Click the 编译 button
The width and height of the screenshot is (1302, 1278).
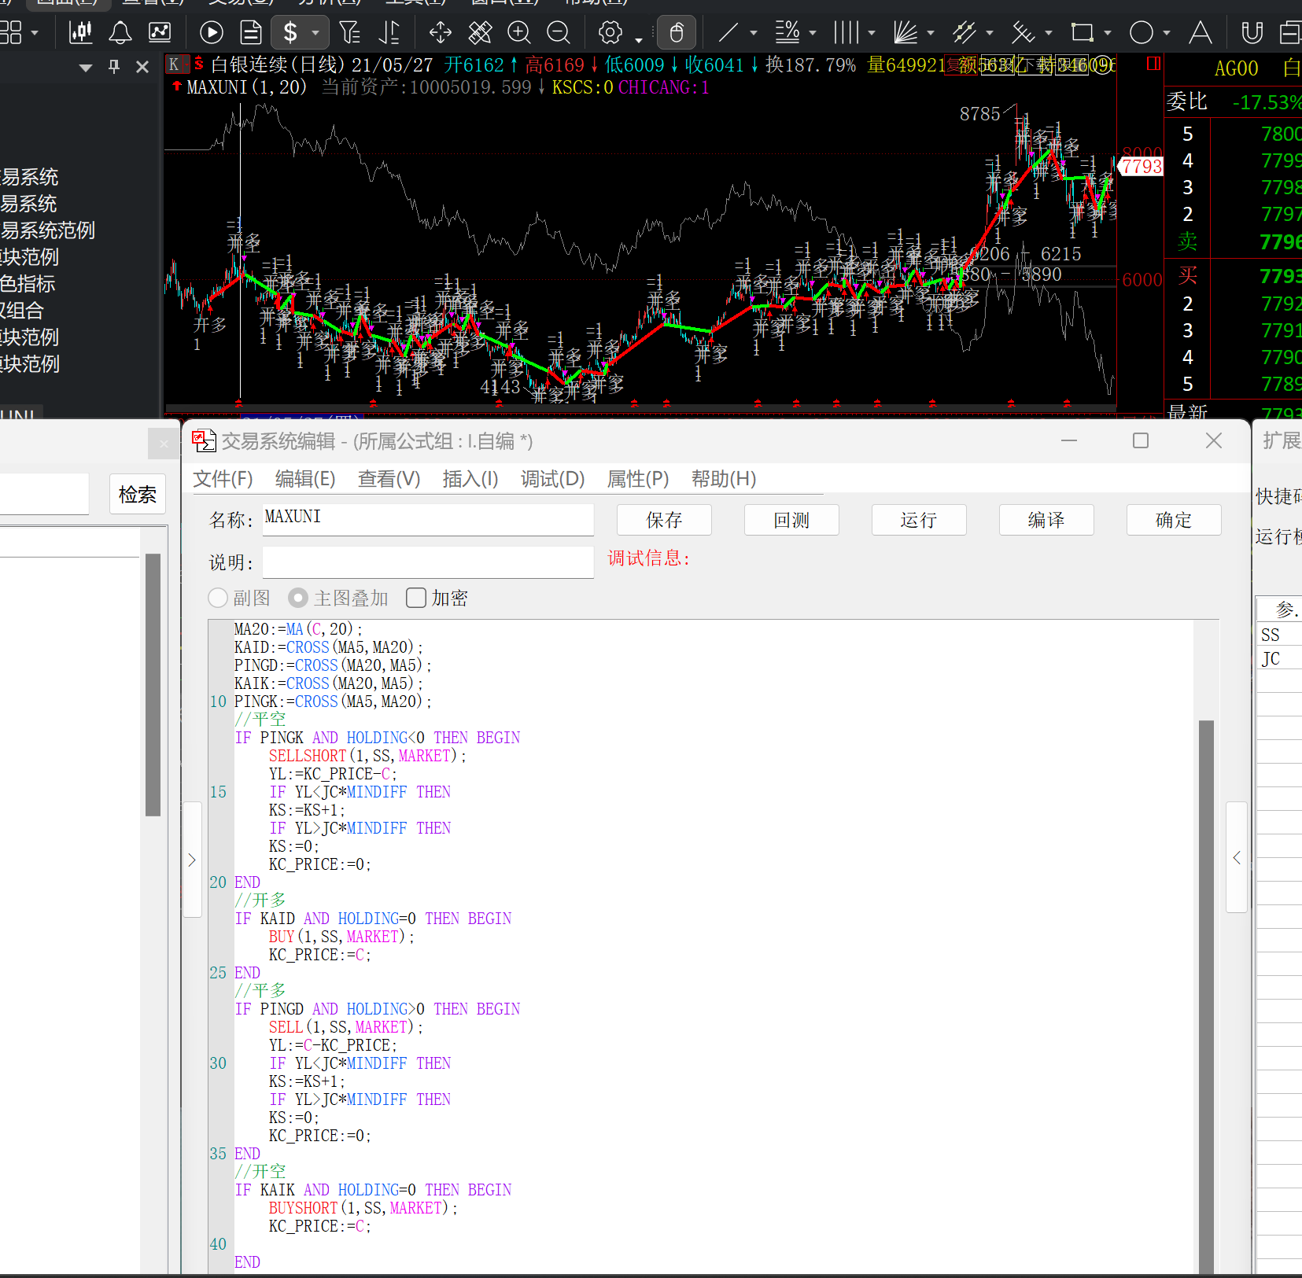coord(1046,520)
